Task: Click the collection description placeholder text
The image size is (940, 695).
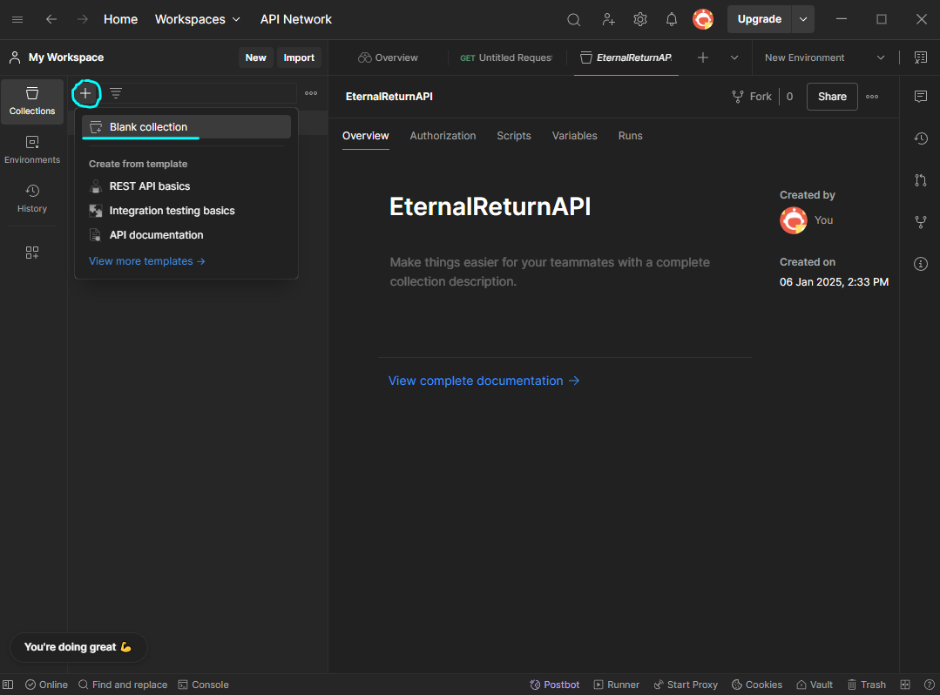Action: (550, 272)
